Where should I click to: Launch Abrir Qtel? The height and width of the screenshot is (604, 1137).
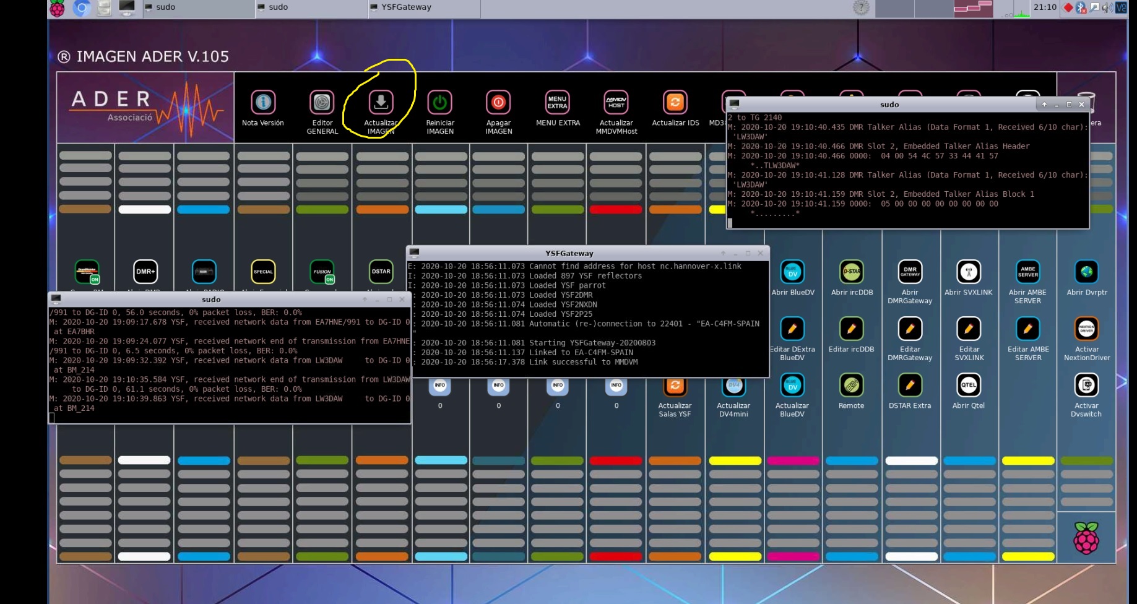pos(969,385)
